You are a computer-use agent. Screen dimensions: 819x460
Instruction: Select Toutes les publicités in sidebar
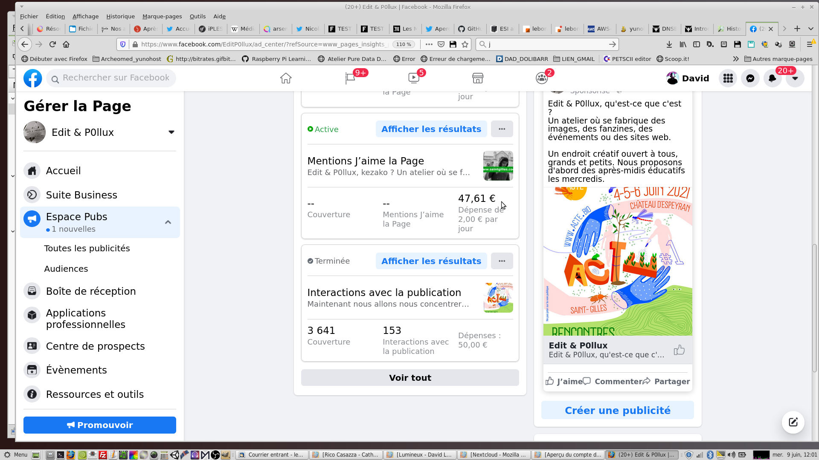(x=87, y=248)
